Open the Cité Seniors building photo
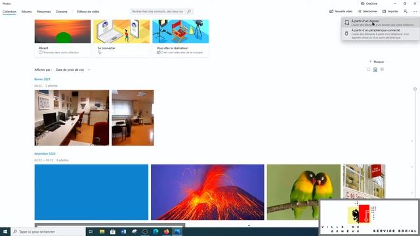This screenshot has width=420, height=236. 364,182
